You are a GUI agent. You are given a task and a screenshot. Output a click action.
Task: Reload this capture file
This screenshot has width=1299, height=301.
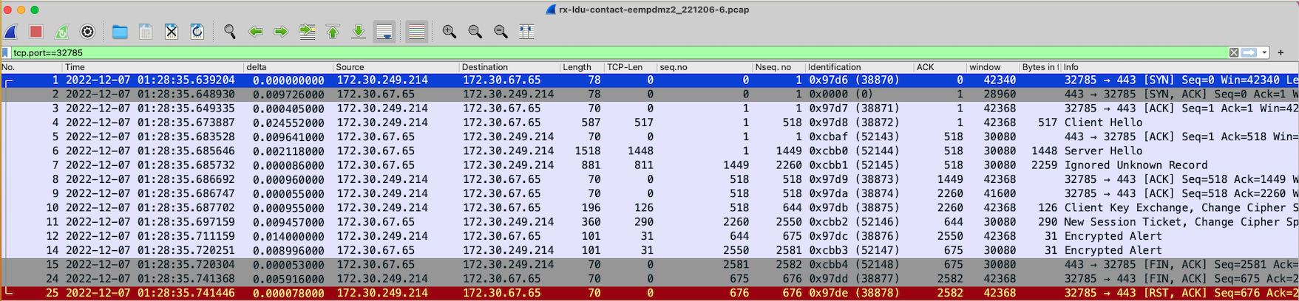pos(197,32)
